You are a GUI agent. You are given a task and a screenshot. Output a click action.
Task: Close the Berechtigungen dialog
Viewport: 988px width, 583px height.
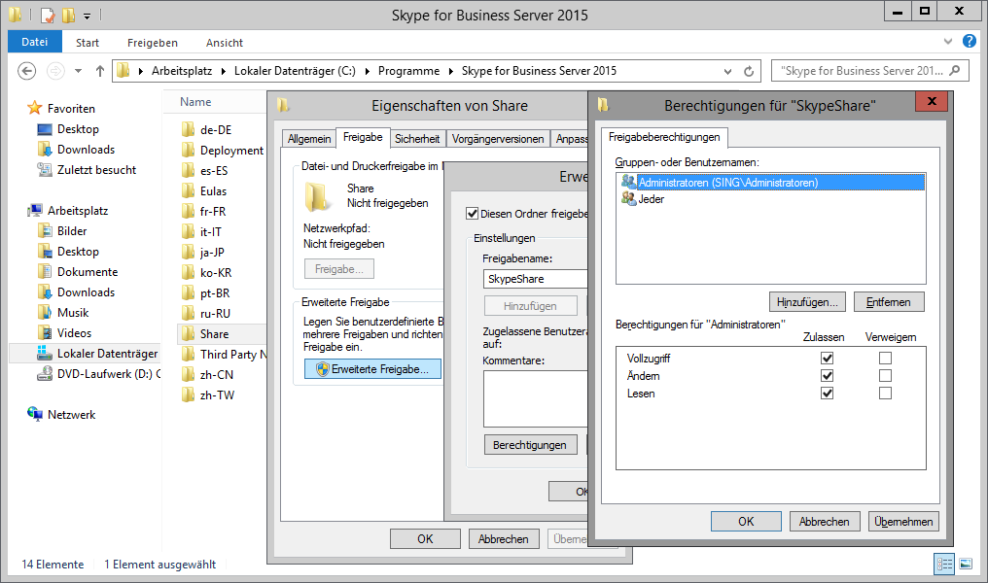tap(932, 101)
